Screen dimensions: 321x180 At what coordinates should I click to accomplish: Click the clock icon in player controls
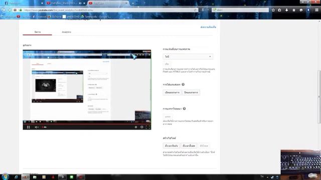click(x=136, y=127)
